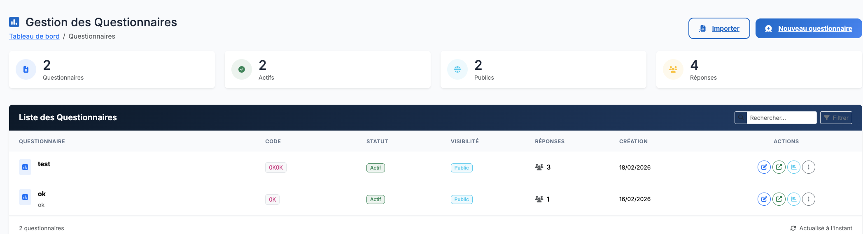Click the Actif status badge on test row
This screenshot has width=863, height=234.
click(376, 167)
